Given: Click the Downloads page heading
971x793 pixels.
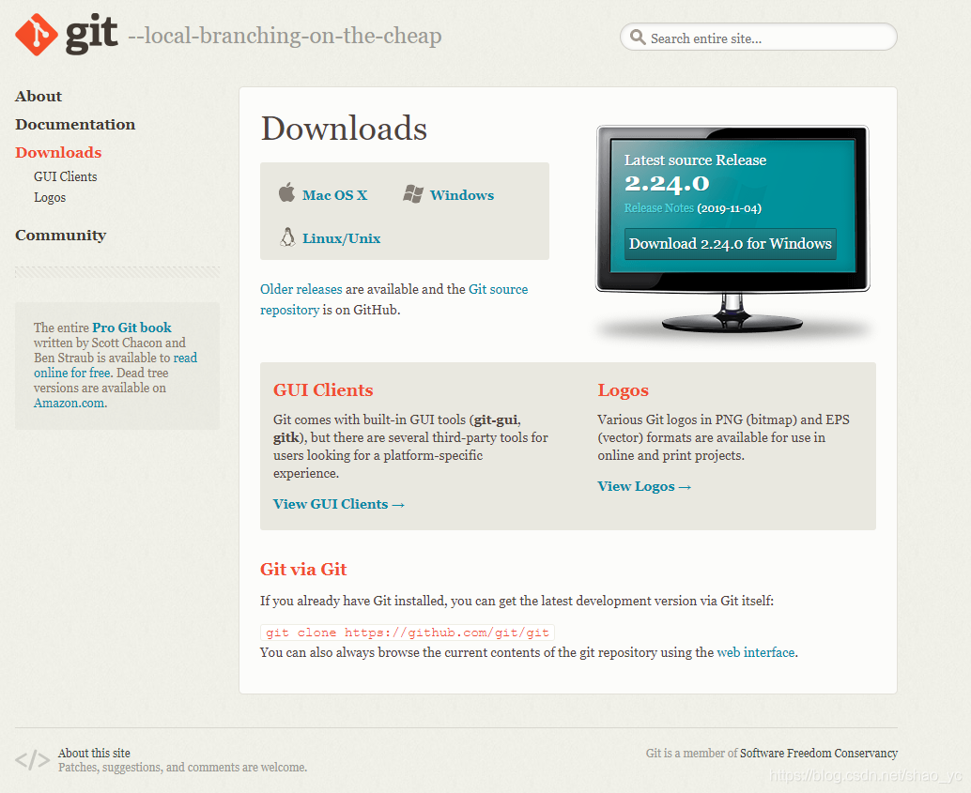Looking at the screenshot, I should click(344, 129).
